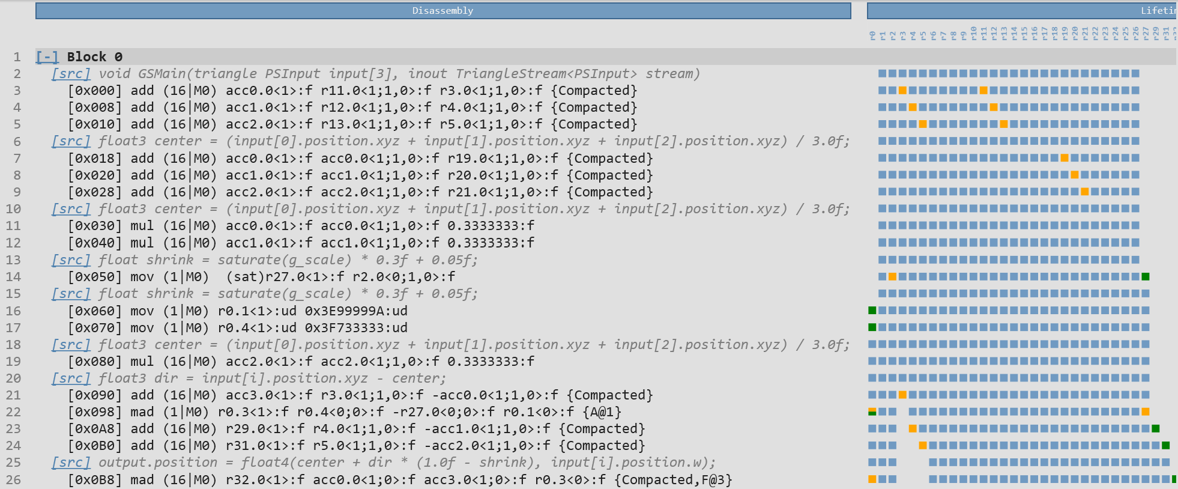Select the instruction address [0x0B0]
Viewport: 1178px width, 489px height.
click(x=95, y=446)
